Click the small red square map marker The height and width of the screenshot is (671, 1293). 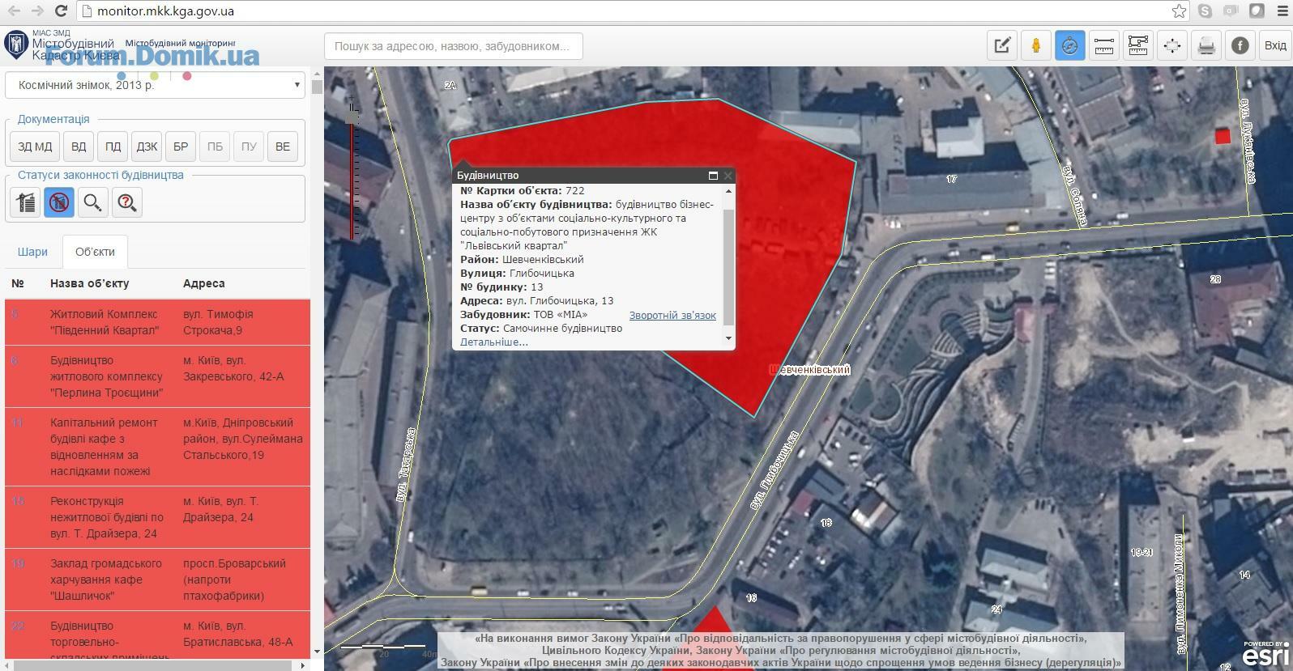[x=1223, y=137]
